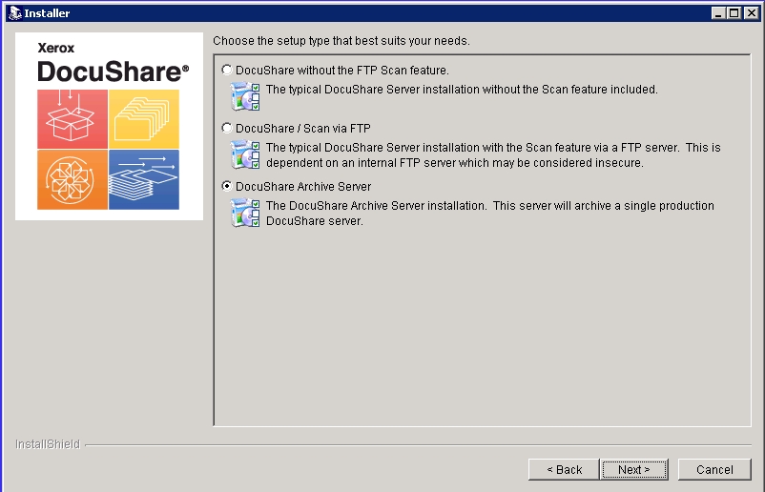Click setup icon beside the without-Scan feature description
Screen dimensions: 765x492
click(245, 96)
